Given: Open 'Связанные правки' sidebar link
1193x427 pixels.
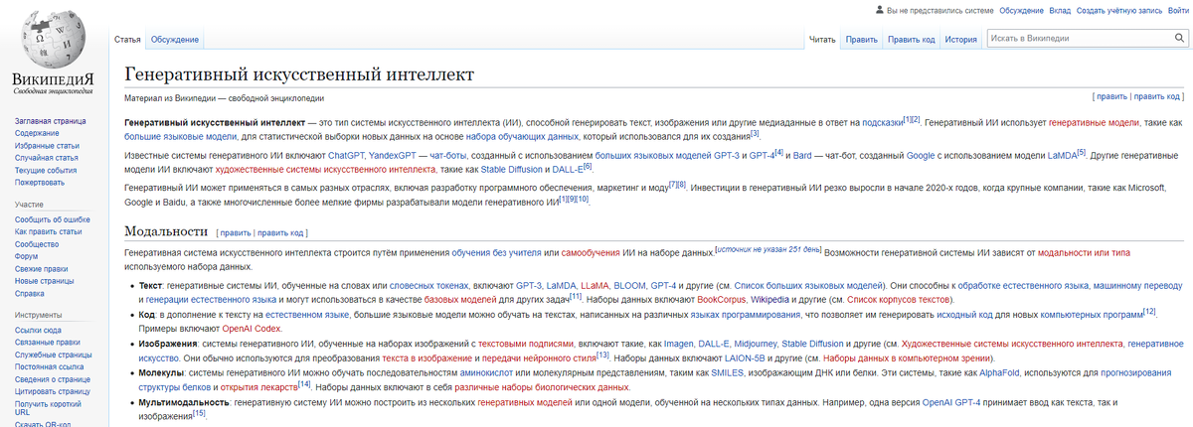Looking at the screenshot, I should point(49,343).
